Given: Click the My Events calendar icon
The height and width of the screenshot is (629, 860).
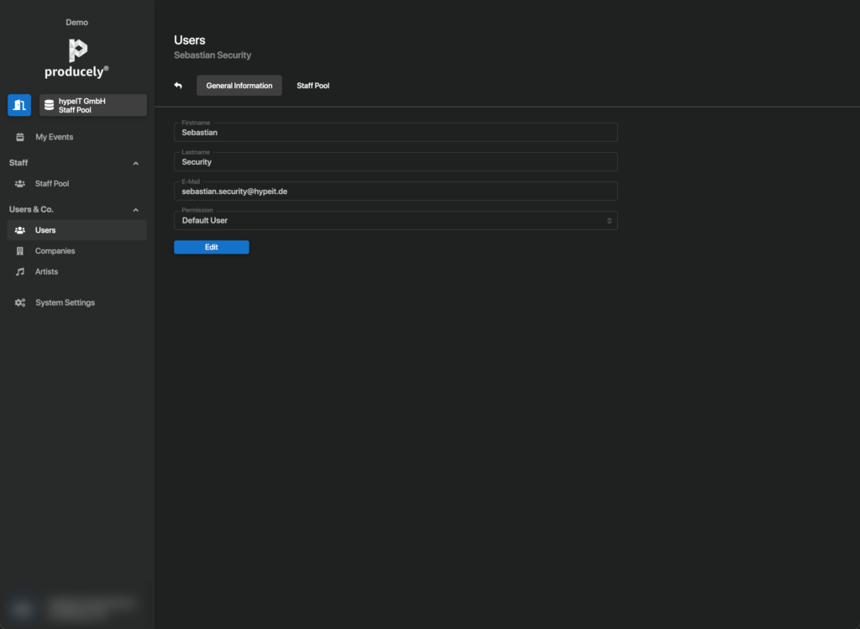Looking at the screenshot, I should tap(20, 137).
